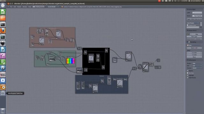The image size is (204, 114).
Task: Click the Offset X value field
Action: pyautogui.click(x=194, y=53)
